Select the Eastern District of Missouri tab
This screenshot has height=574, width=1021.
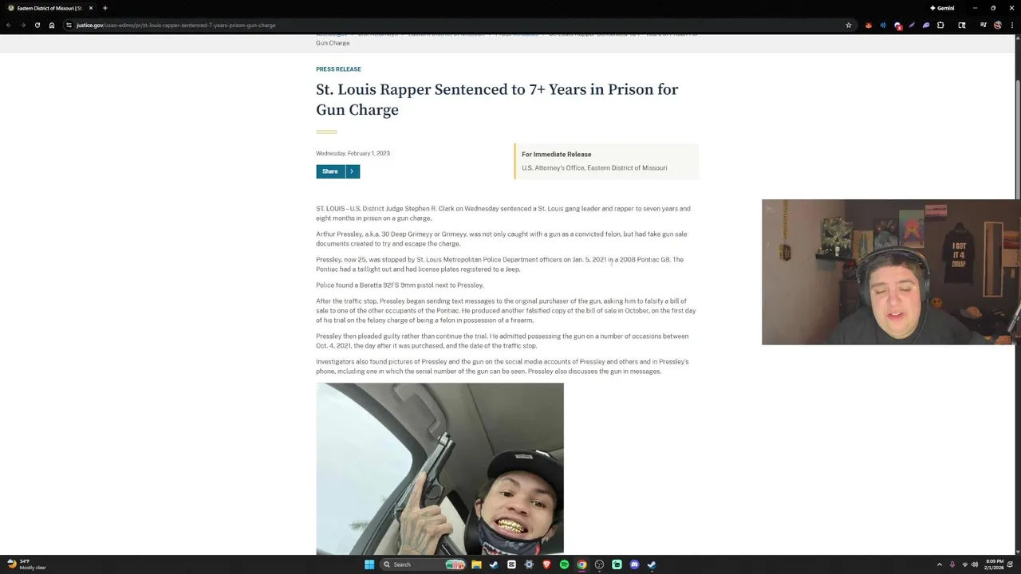[49, 8]
